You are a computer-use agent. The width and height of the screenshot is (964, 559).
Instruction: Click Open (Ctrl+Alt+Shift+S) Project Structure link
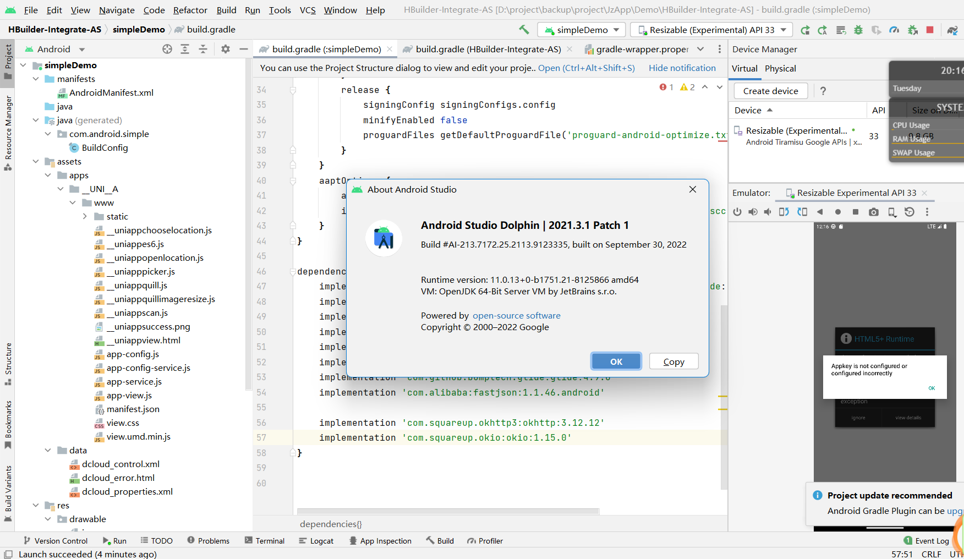point(587,68)
